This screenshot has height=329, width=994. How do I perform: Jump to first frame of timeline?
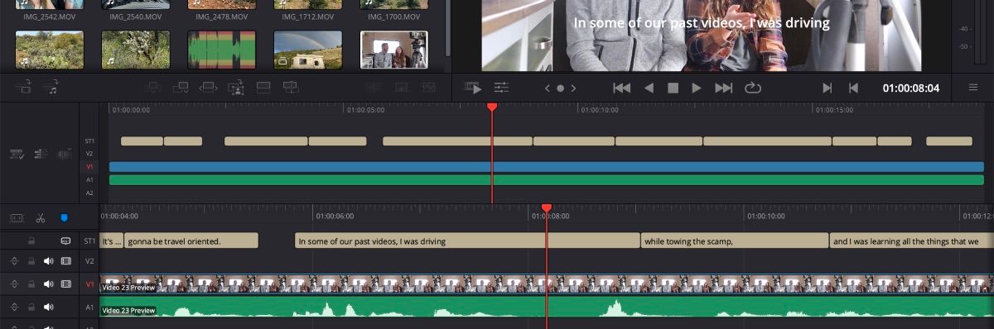pyautogui.click(x=621, y=88)
